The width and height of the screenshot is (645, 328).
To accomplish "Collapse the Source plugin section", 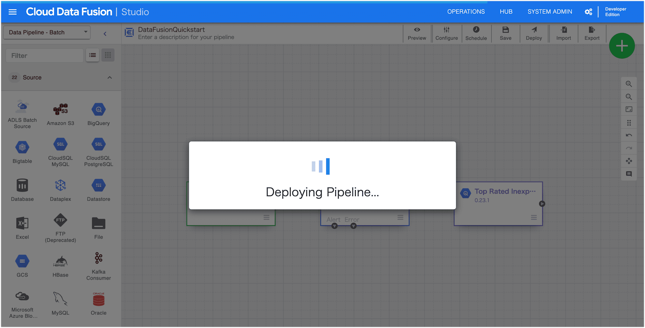I will (110, 77).
